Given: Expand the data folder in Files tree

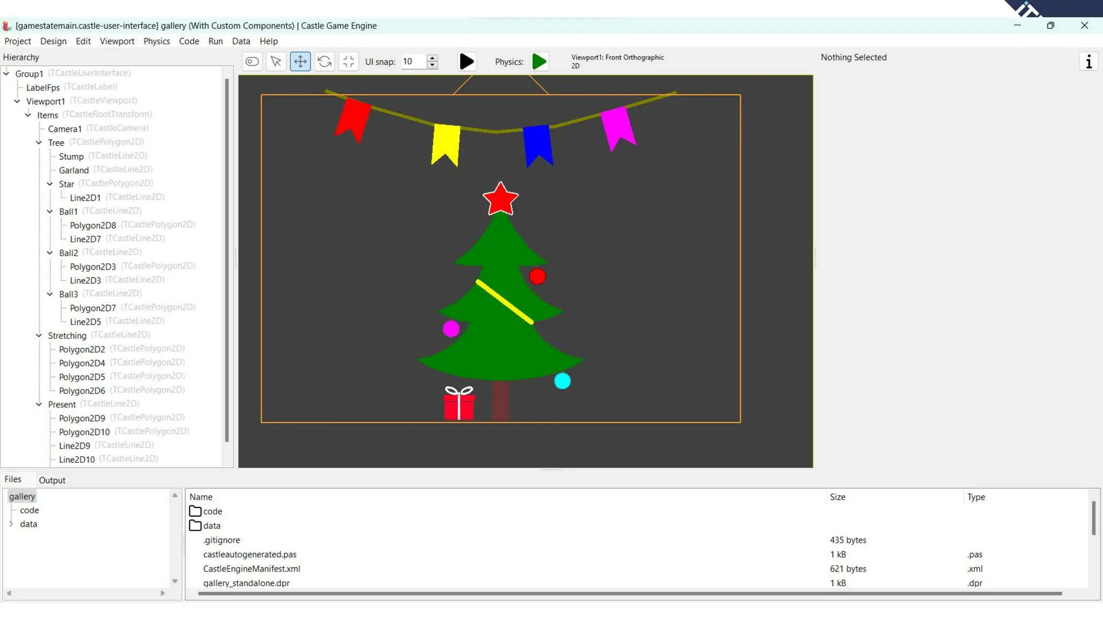Looking at the screenshot, I should point(11,524).
